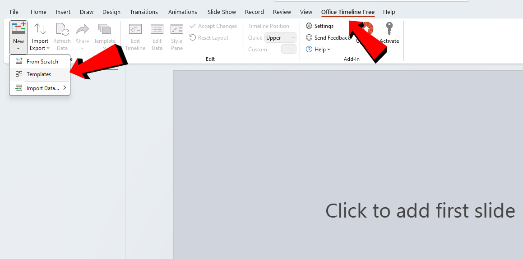
Task: Switch to the Insert tab
Action: [63, 12]
